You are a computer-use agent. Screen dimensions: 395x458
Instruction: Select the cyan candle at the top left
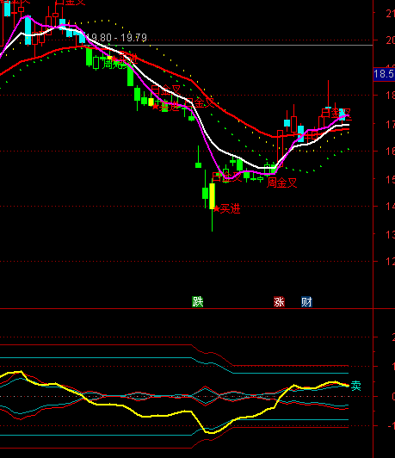(7, 9)
